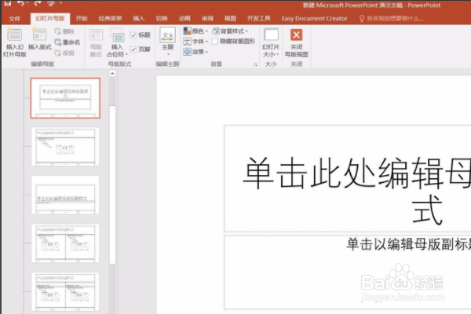
Task: Click the Save icon in quick access toolbar
Action: coord(8,3)
